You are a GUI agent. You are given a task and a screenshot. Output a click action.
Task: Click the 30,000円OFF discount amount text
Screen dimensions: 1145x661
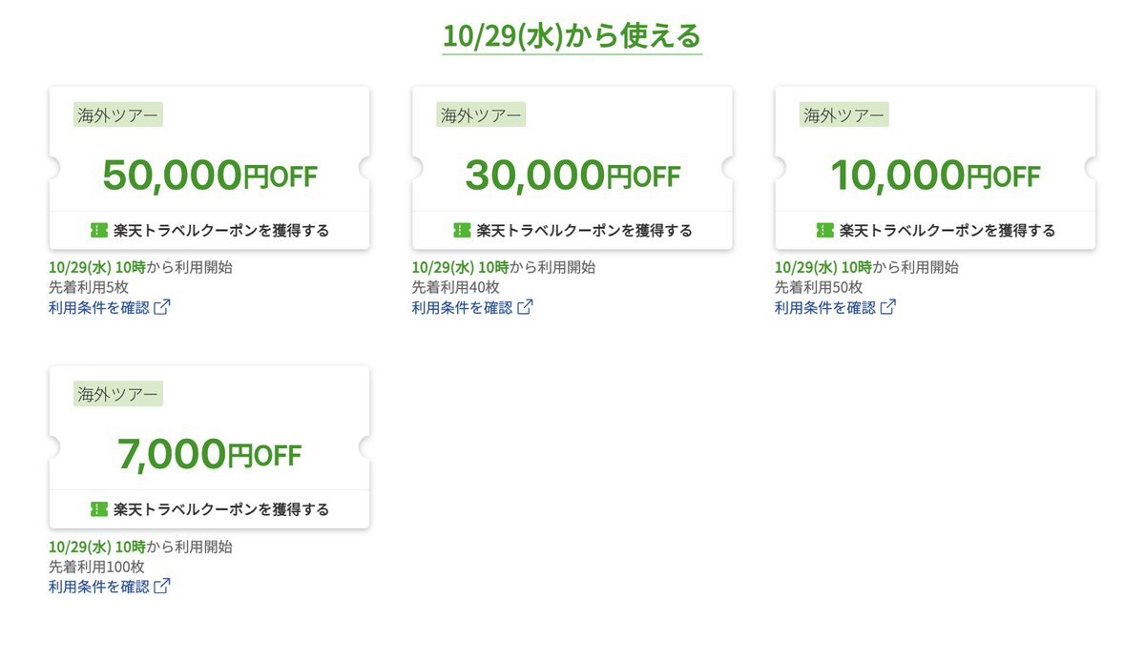(572, 176)
